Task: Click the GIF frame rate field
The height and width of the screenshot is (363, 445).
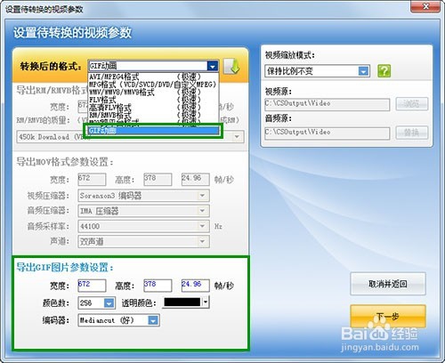Action: coord(196,286)
